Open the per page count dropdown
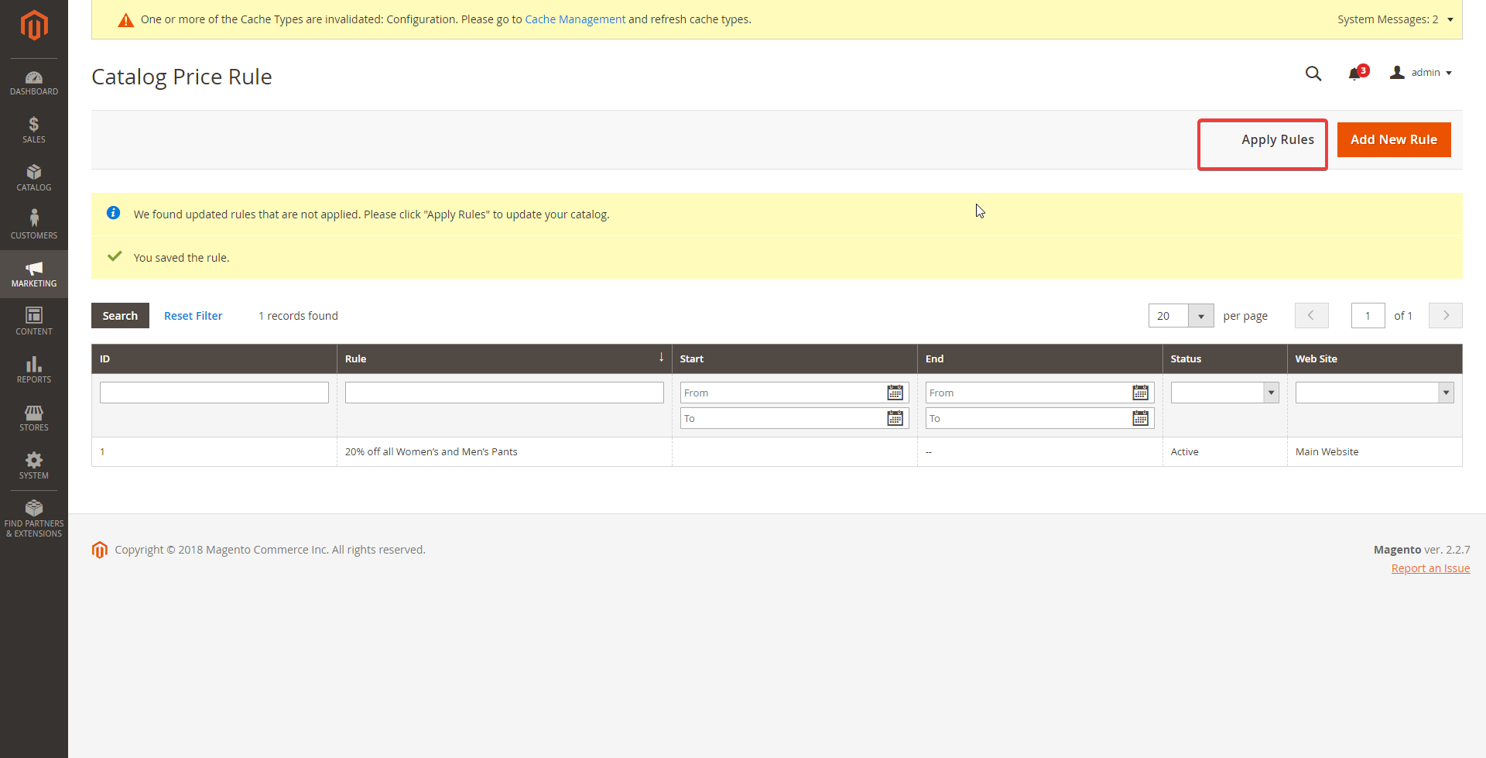 click(1200, 316)
